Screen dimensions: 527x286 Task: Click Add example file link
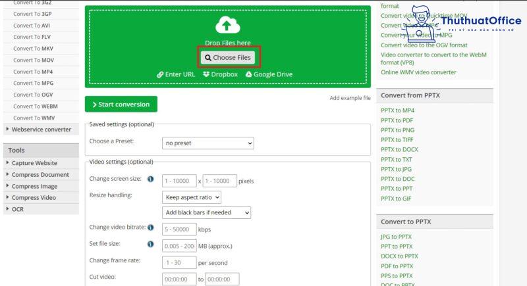[x=350, y=98]
